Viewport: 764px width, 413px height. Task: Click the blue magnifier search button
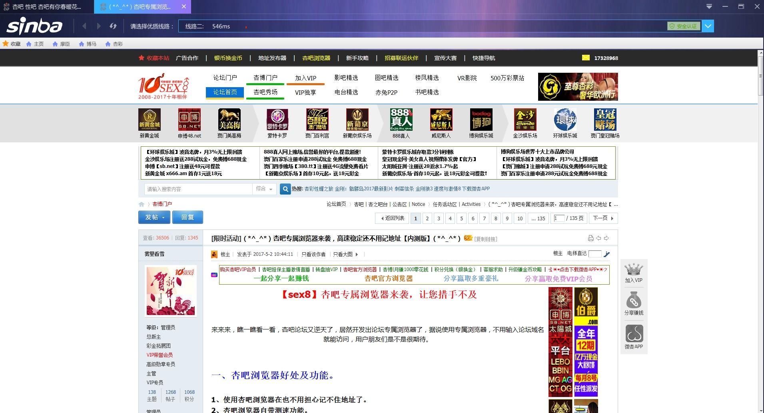(285, 189)
